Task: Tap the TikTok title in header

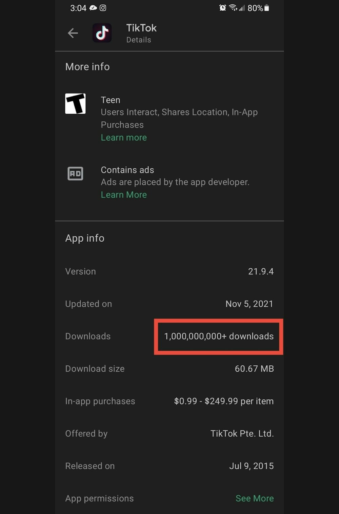Action: point(141,28)
